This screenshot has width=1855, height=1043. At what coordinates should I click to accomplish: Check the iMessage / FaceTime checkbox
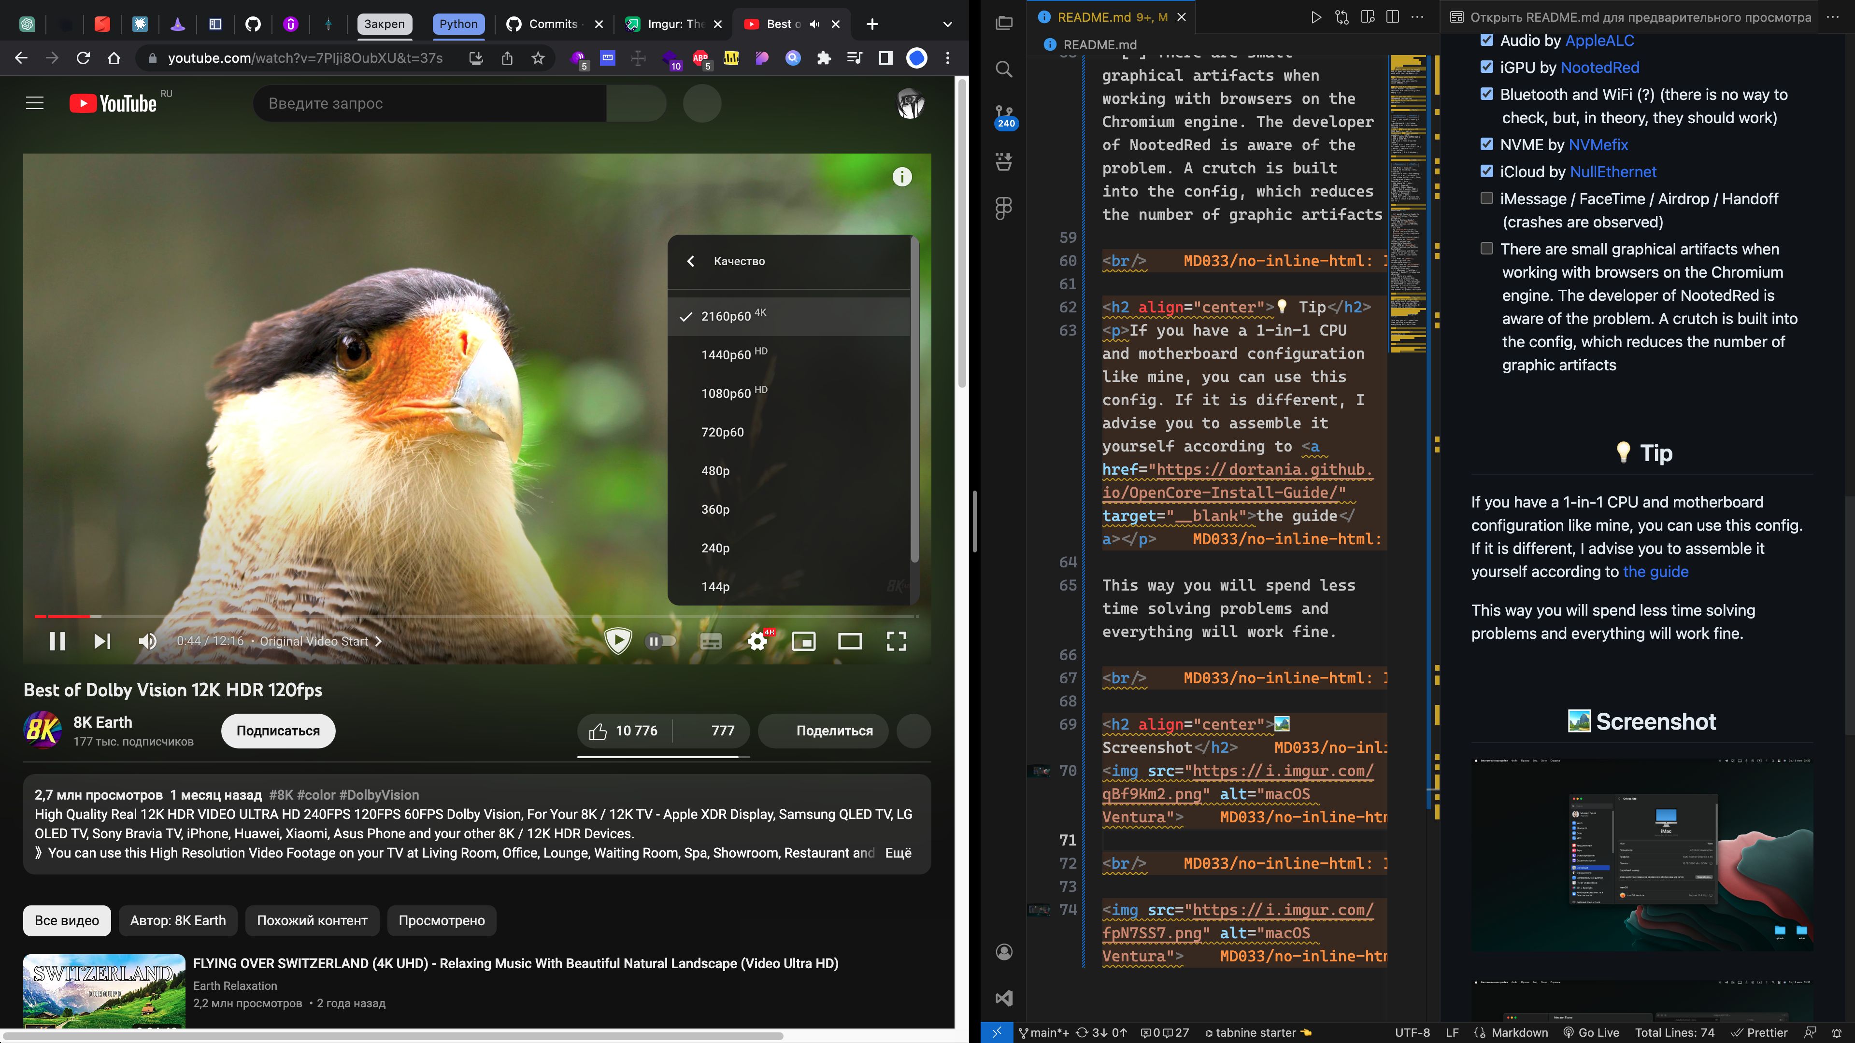click(x=1486, y=198)
